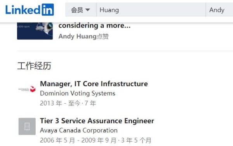
Task: Click the Andy Huang 点赞 activity text
Action: click(83, 36)
